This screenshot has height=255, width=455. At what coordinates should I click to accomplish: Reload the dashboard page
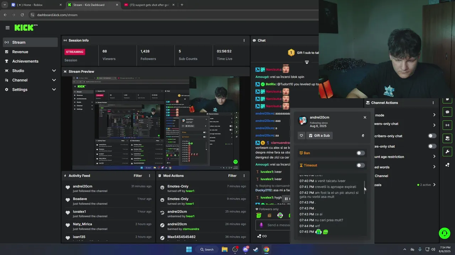pos(22,15)
